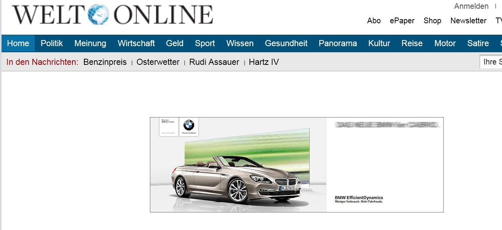Go to the Motor section
This screenshot has height=230, width=502.
pyautogui.click(x=445, y=43)
